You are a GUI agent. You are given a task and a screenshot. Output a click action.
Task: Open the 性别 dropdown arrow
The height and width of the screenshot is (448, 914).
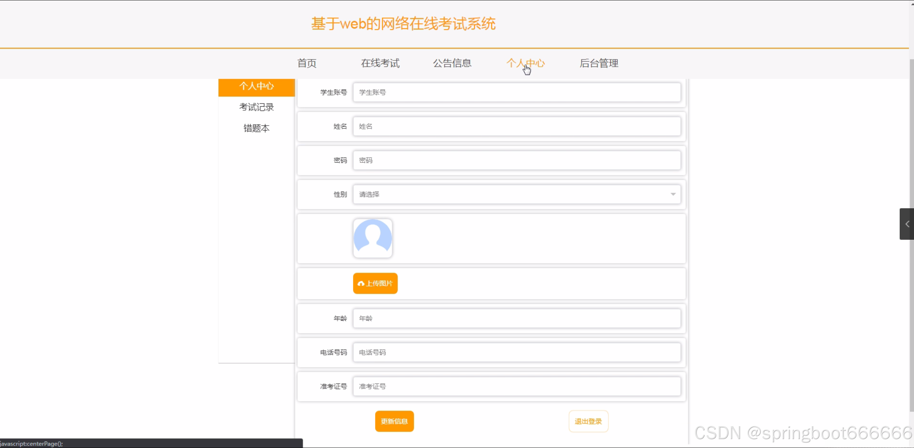coord(673,194)
